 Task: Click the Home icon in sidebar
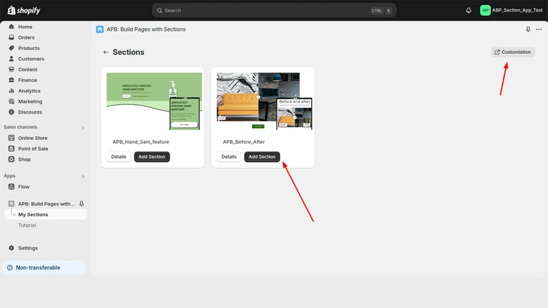[x=11, y=27]
